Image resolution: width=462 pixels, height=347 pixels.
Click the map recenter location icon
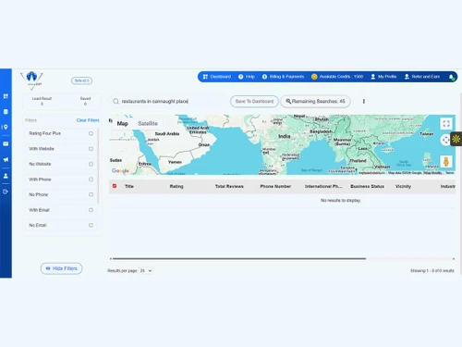[x=445, y=140]
